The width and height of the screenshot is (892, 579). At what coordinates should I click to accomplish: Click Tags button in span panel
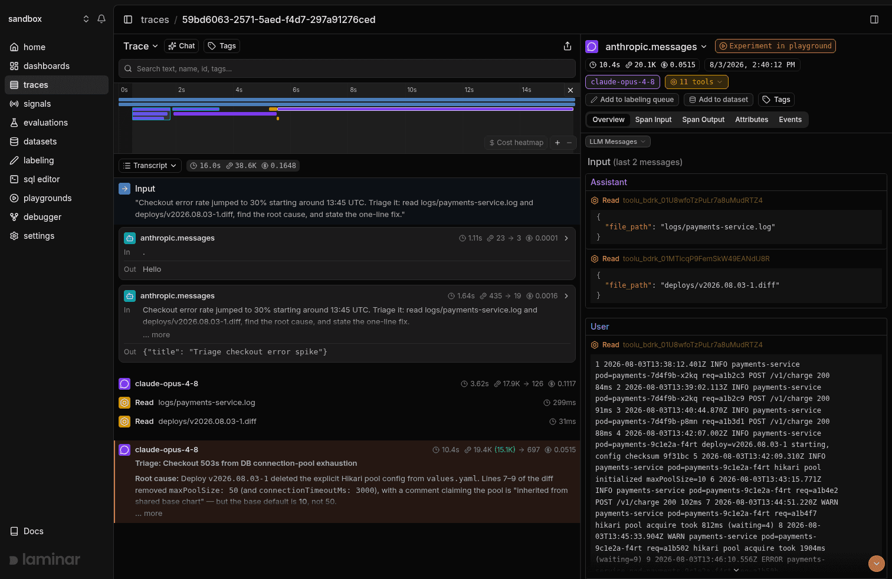[x=776, y=100]
